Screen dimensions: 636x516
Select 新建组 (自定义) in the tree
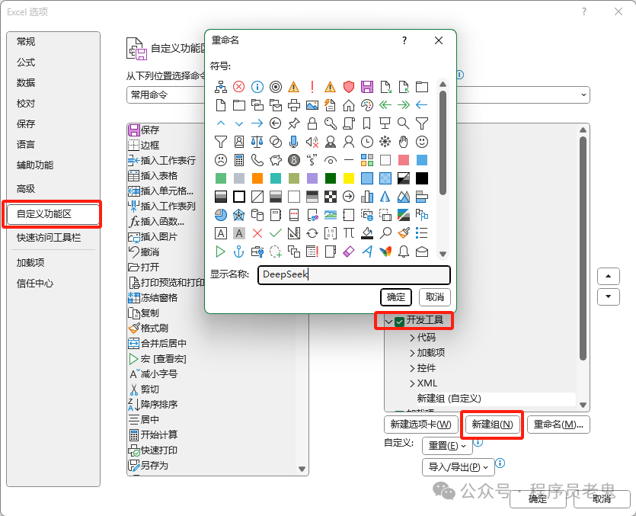(x=449, y=399)
